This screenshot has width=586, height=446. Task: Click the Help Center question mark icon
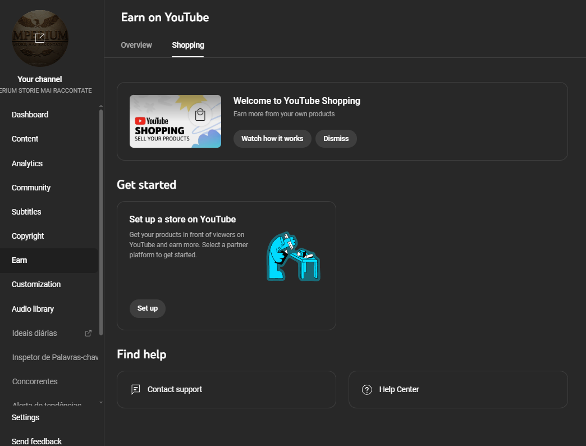[367, 390]
